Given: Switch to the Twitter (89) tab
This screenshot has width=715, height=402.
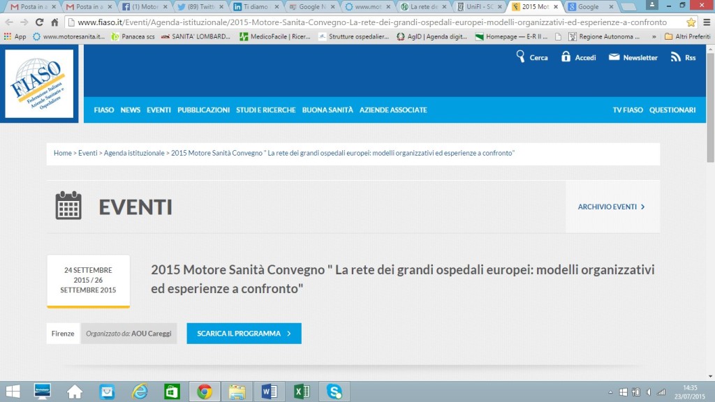Looking at the screenshot, I should tap(200, 7).
